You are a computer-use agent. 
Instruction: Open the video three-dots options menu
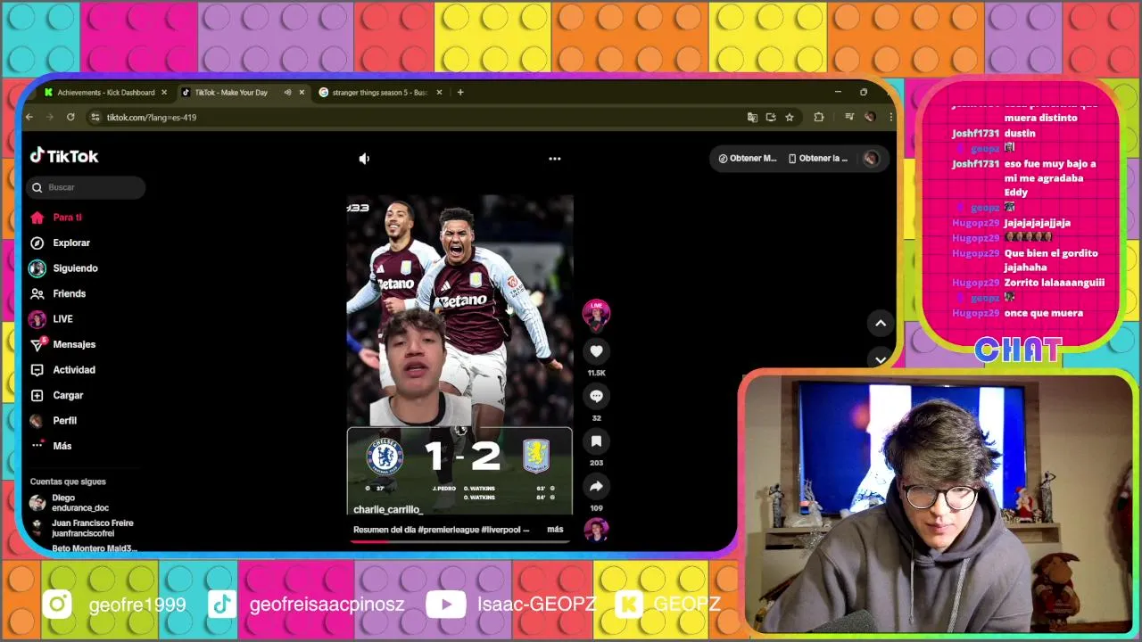click(555, 159)
